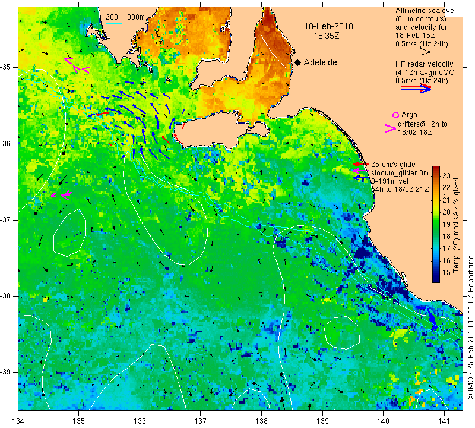Click the 15 degree colorbar label

(446, 273)
